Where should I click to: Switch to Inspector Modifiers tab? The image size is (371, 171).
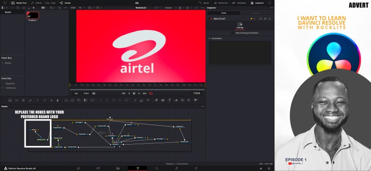(x=256, y=13)
